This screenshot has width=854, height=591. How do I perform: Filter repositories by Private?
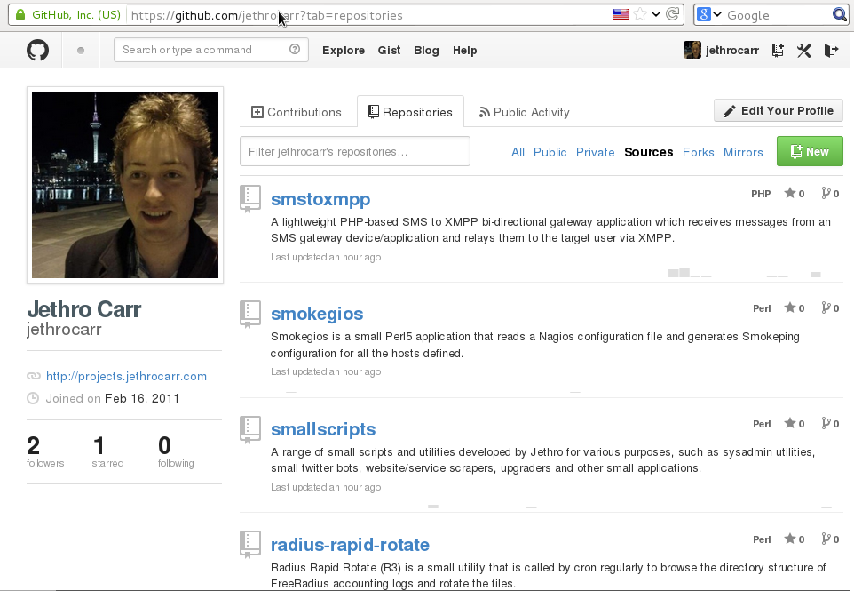coord(596,152)
